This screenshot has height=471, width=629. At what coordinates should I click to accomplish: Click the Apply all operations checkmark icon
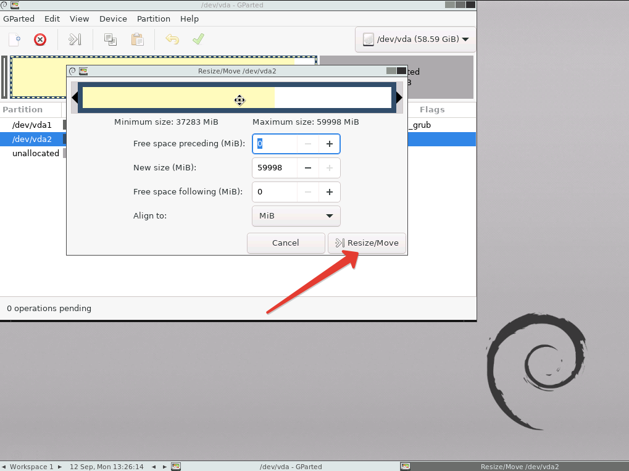pyautogui.click(x=198, y=39)
